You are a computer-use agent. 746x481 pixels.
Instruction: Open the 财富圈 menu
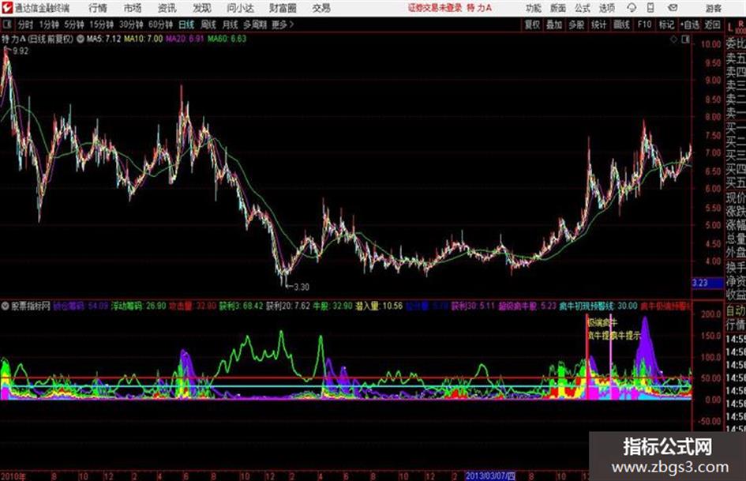tap(283, 8)
